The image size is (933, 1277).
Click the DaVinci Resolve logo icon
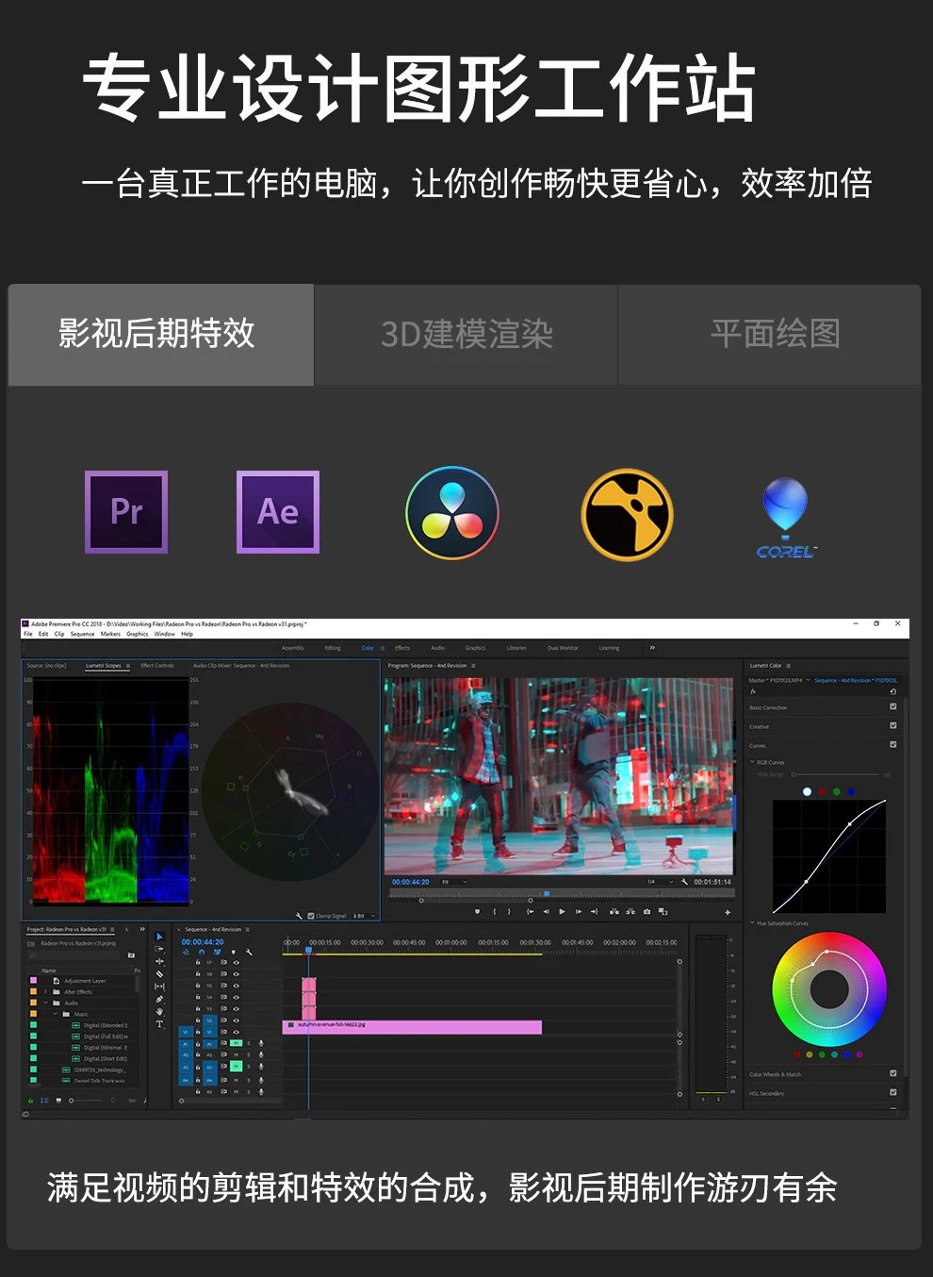(x=452, y=513)
